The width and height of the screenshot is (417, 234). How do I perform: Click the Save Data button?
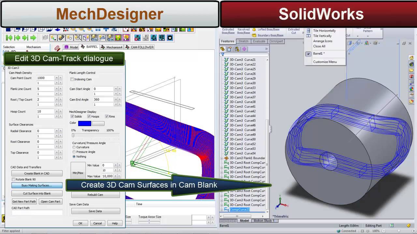pos(95,211)
